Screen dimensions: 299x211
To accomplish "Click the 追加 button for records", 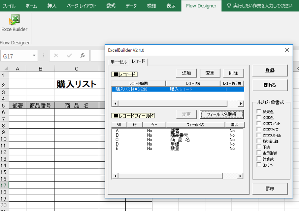I will [186, 73].
